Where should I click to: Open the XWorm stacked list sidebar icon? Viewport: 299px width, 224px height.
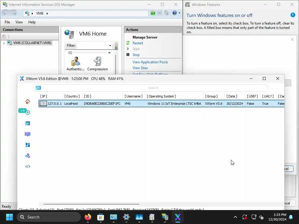(28, 123)
